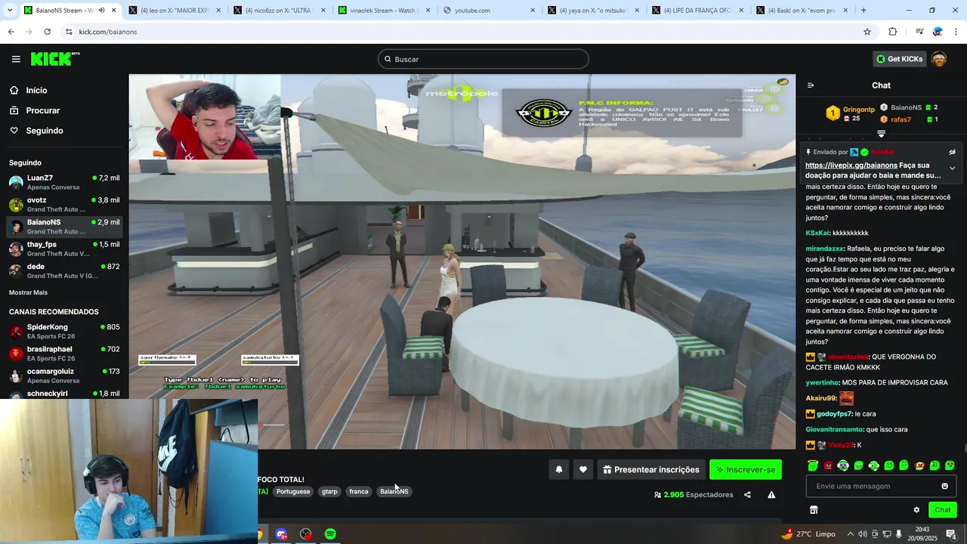The width and height of the screenshot is (967, 544).
Task: Open the dede followed channel
Action: click(64, 270)
